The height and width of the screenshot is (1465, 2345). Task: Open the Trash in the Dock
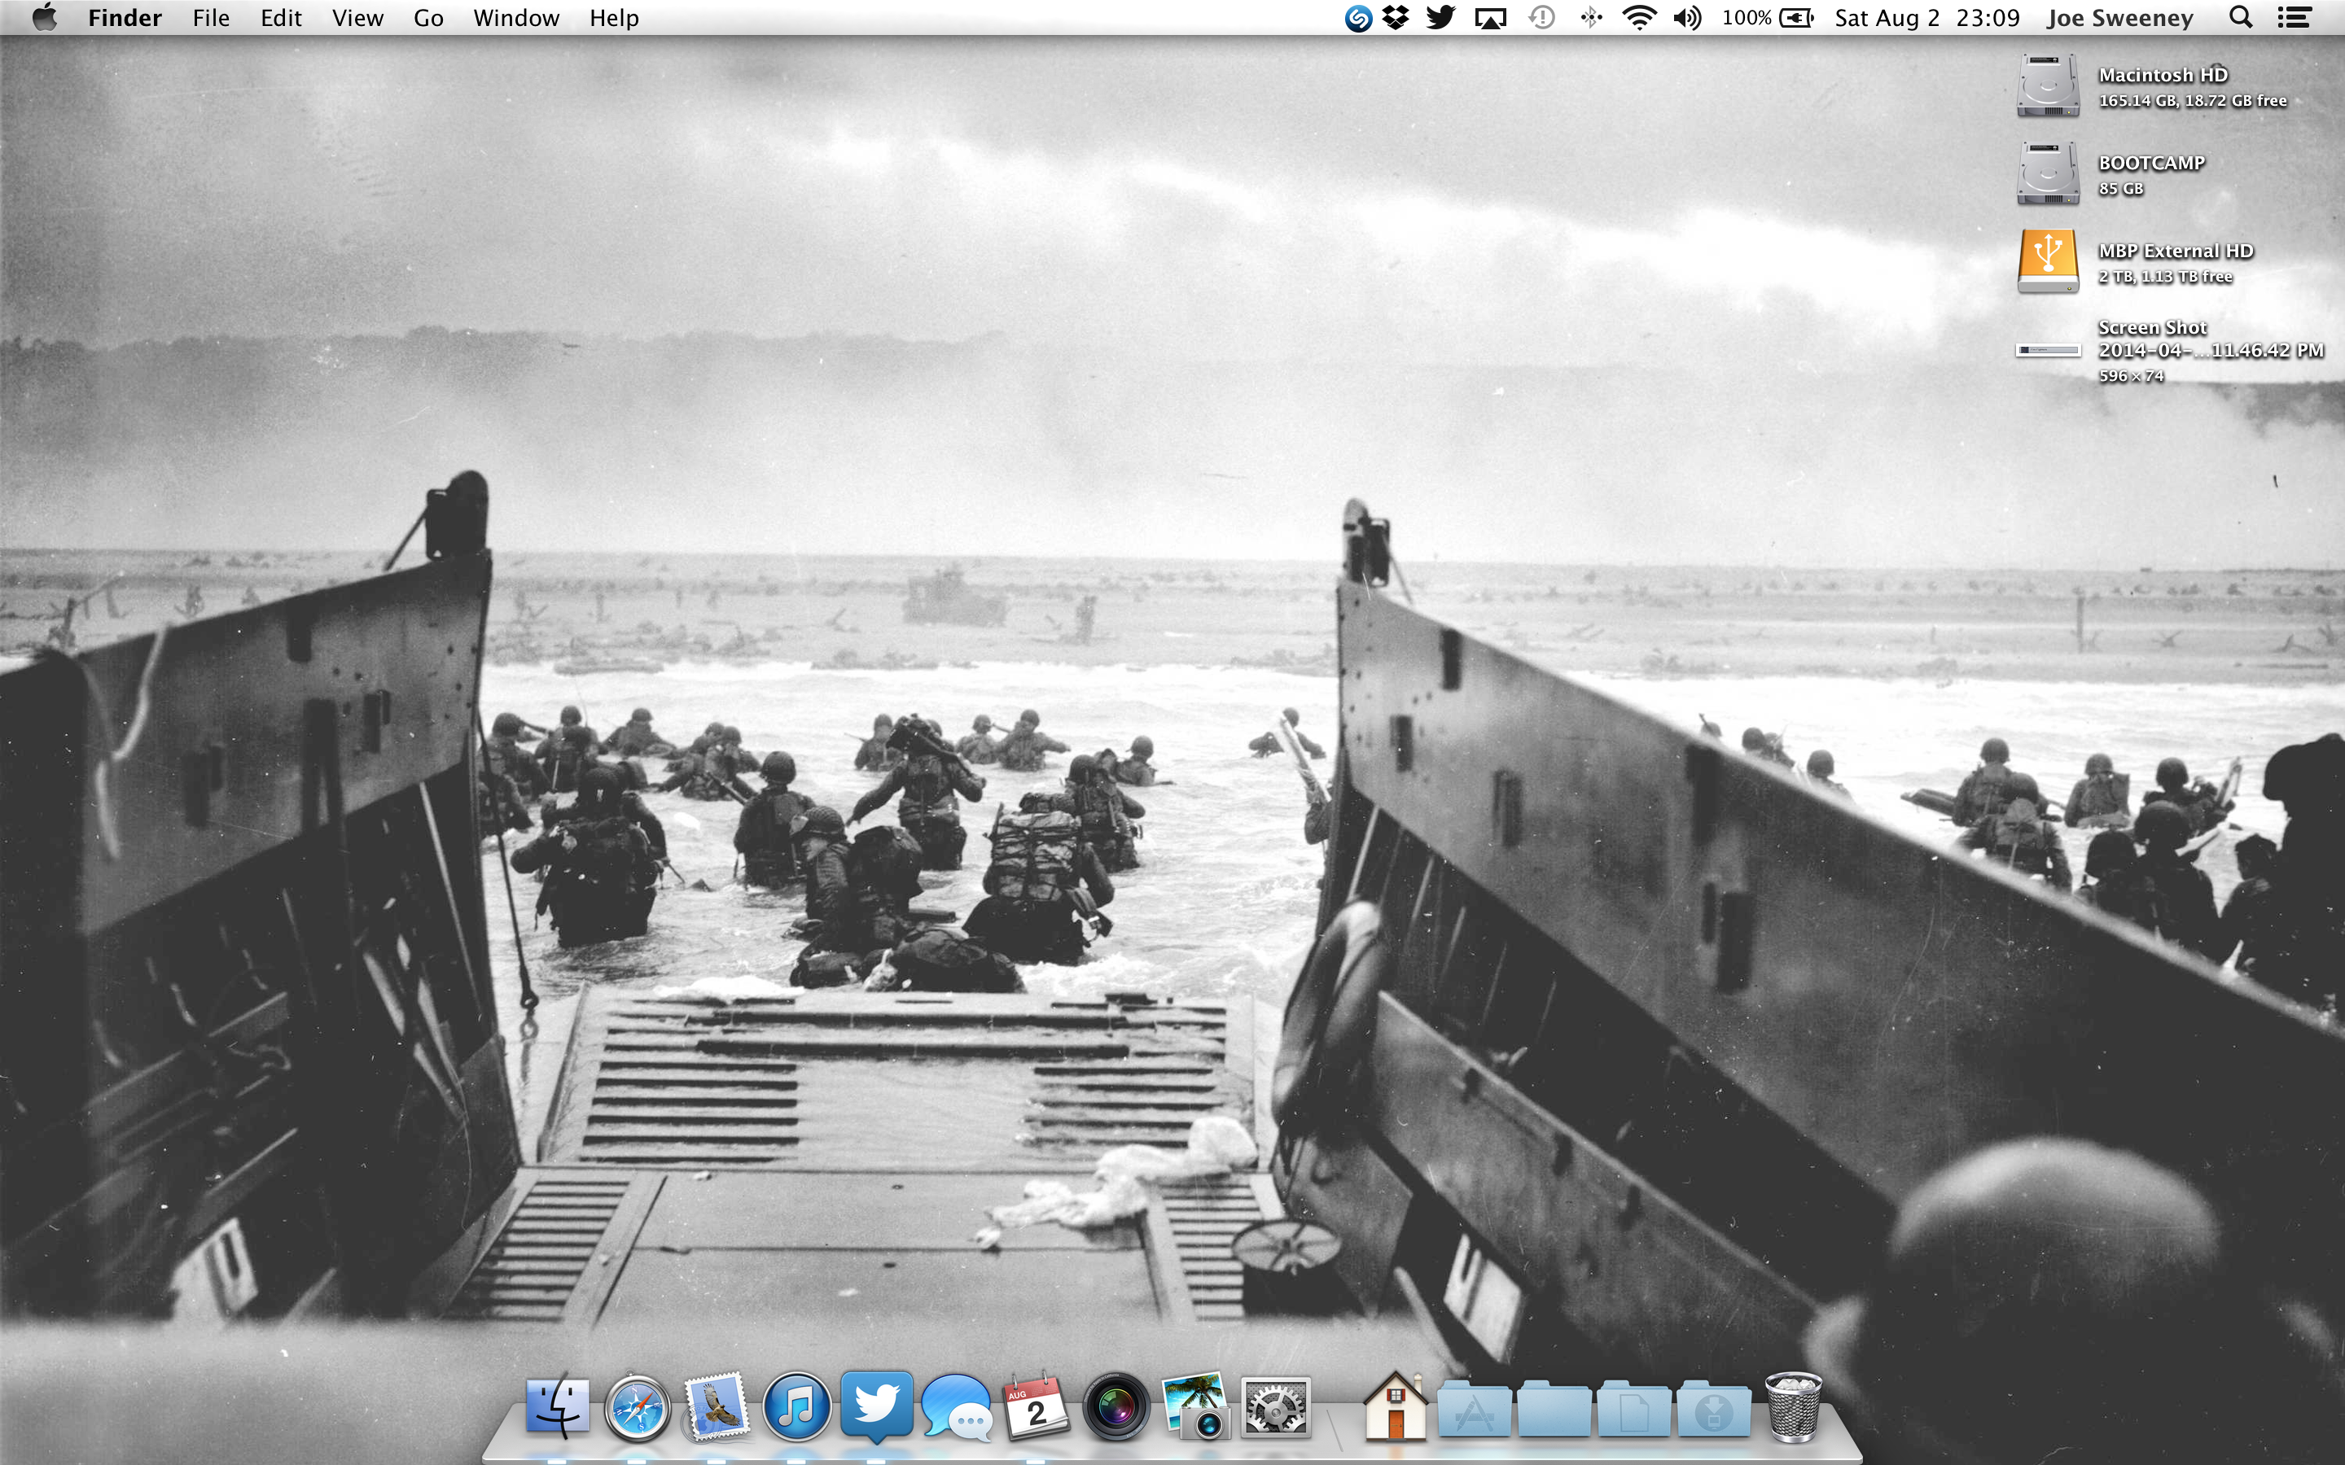[1793, 1408]
